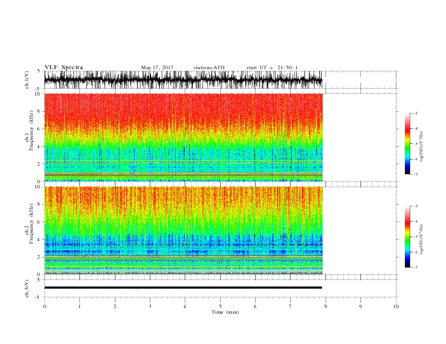Click time axis tick label "4" at bottom
The height and width of the screenshot is (344, 446).
point(185,306)
